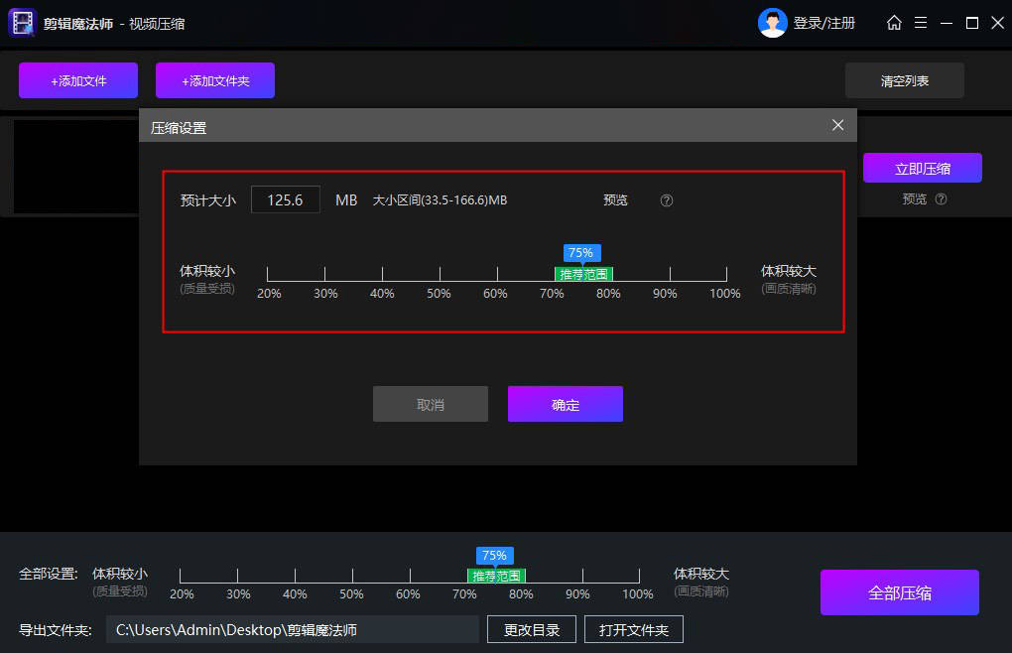
Task: Click the user avatar icon
Action: [x=772, y=23]
